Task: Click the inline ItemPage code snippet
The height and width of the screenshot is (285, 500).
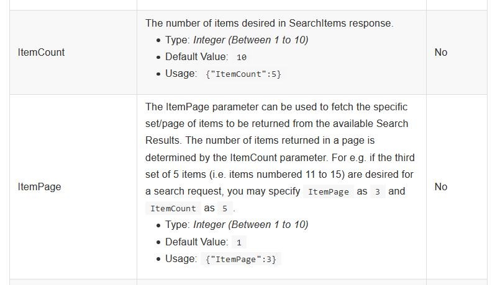Action: pyautogui.click(x=328, y=192)
